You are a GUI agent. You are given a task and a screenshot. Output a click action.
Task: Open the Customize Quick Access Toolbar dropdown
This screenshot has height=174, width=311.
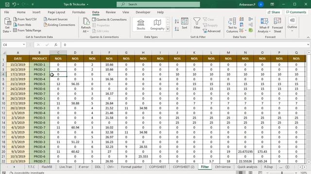pos(33,4)
